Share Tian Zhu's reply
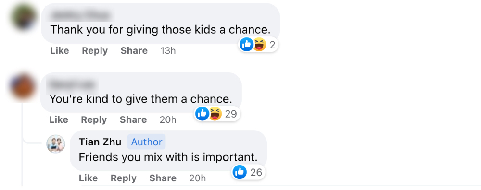 163,178
